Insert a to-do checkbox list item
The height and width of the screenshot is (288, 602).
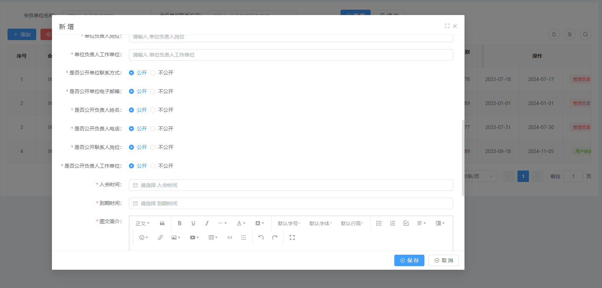click(406, 223)
